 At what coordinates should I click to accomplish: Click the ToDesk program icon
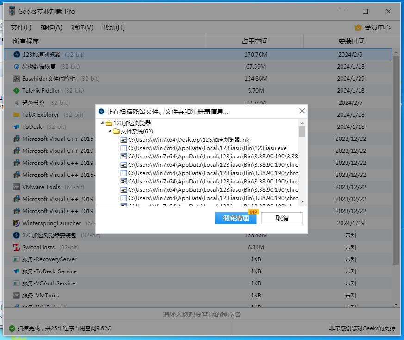click(x=17, y=126)
